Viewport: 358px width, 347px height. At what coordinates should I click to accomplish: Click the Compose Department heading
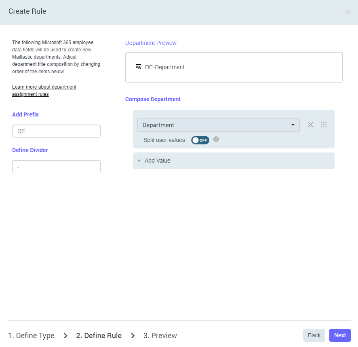(x=153, y=99)
